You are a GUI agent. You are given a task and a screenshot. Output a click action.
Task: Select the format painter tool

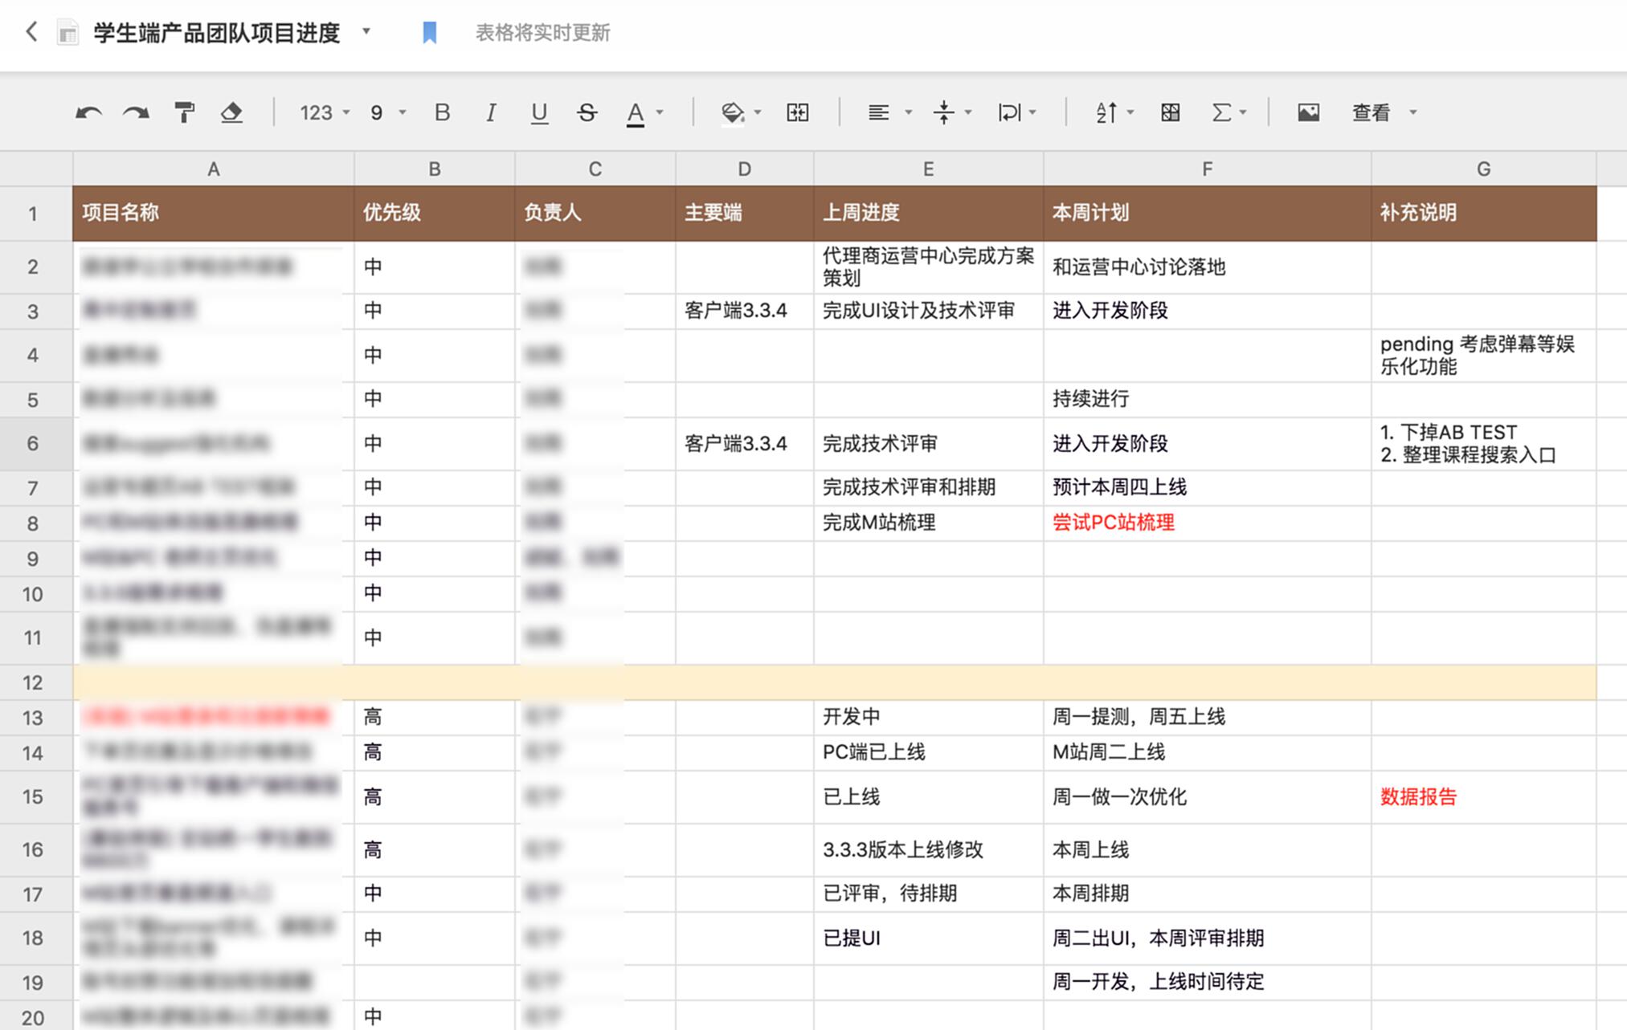184,113
